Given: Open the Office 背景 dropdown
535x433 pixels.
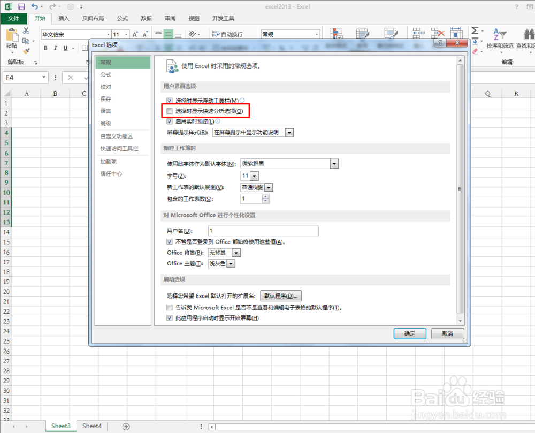Looking at the screenshot, I should pos(236,253).
